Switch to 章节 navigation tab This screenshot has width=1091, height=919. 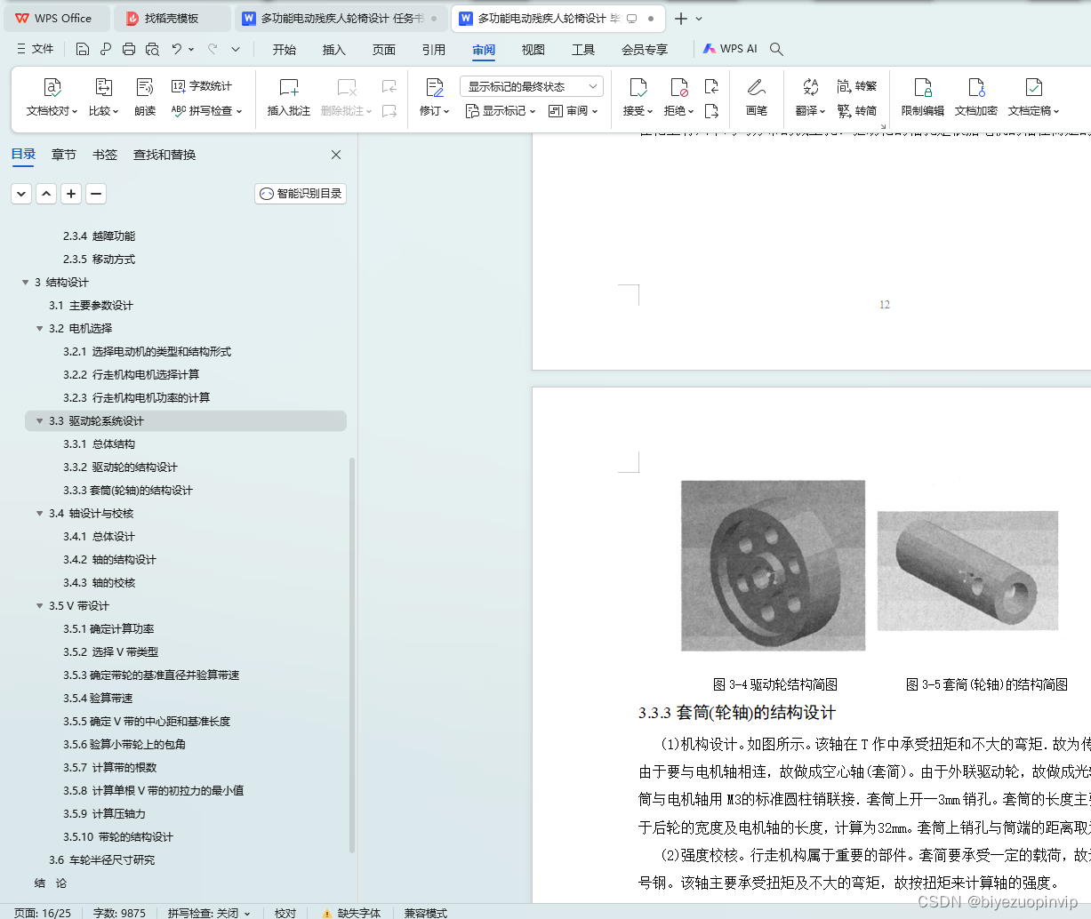(64, 155)
